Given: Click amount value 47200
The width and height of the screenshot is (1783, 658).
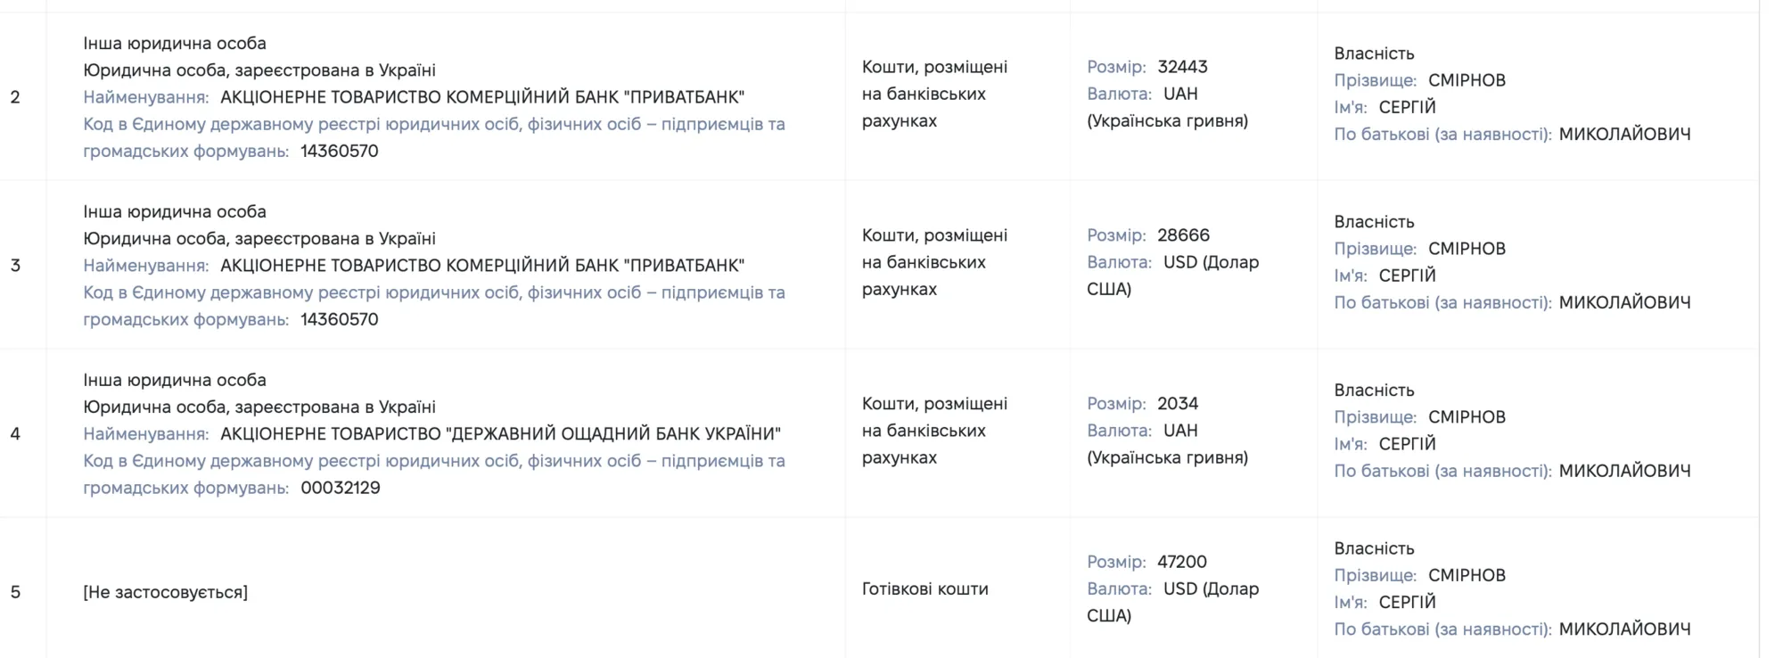Looking at the screenshot, I should click(1182, 562).
